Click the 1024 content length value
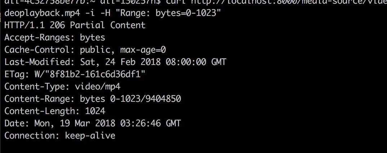 tap(95, 111)
